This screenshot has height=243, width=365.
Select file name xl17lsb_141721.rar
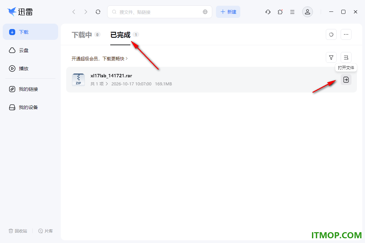coord(111,76)
